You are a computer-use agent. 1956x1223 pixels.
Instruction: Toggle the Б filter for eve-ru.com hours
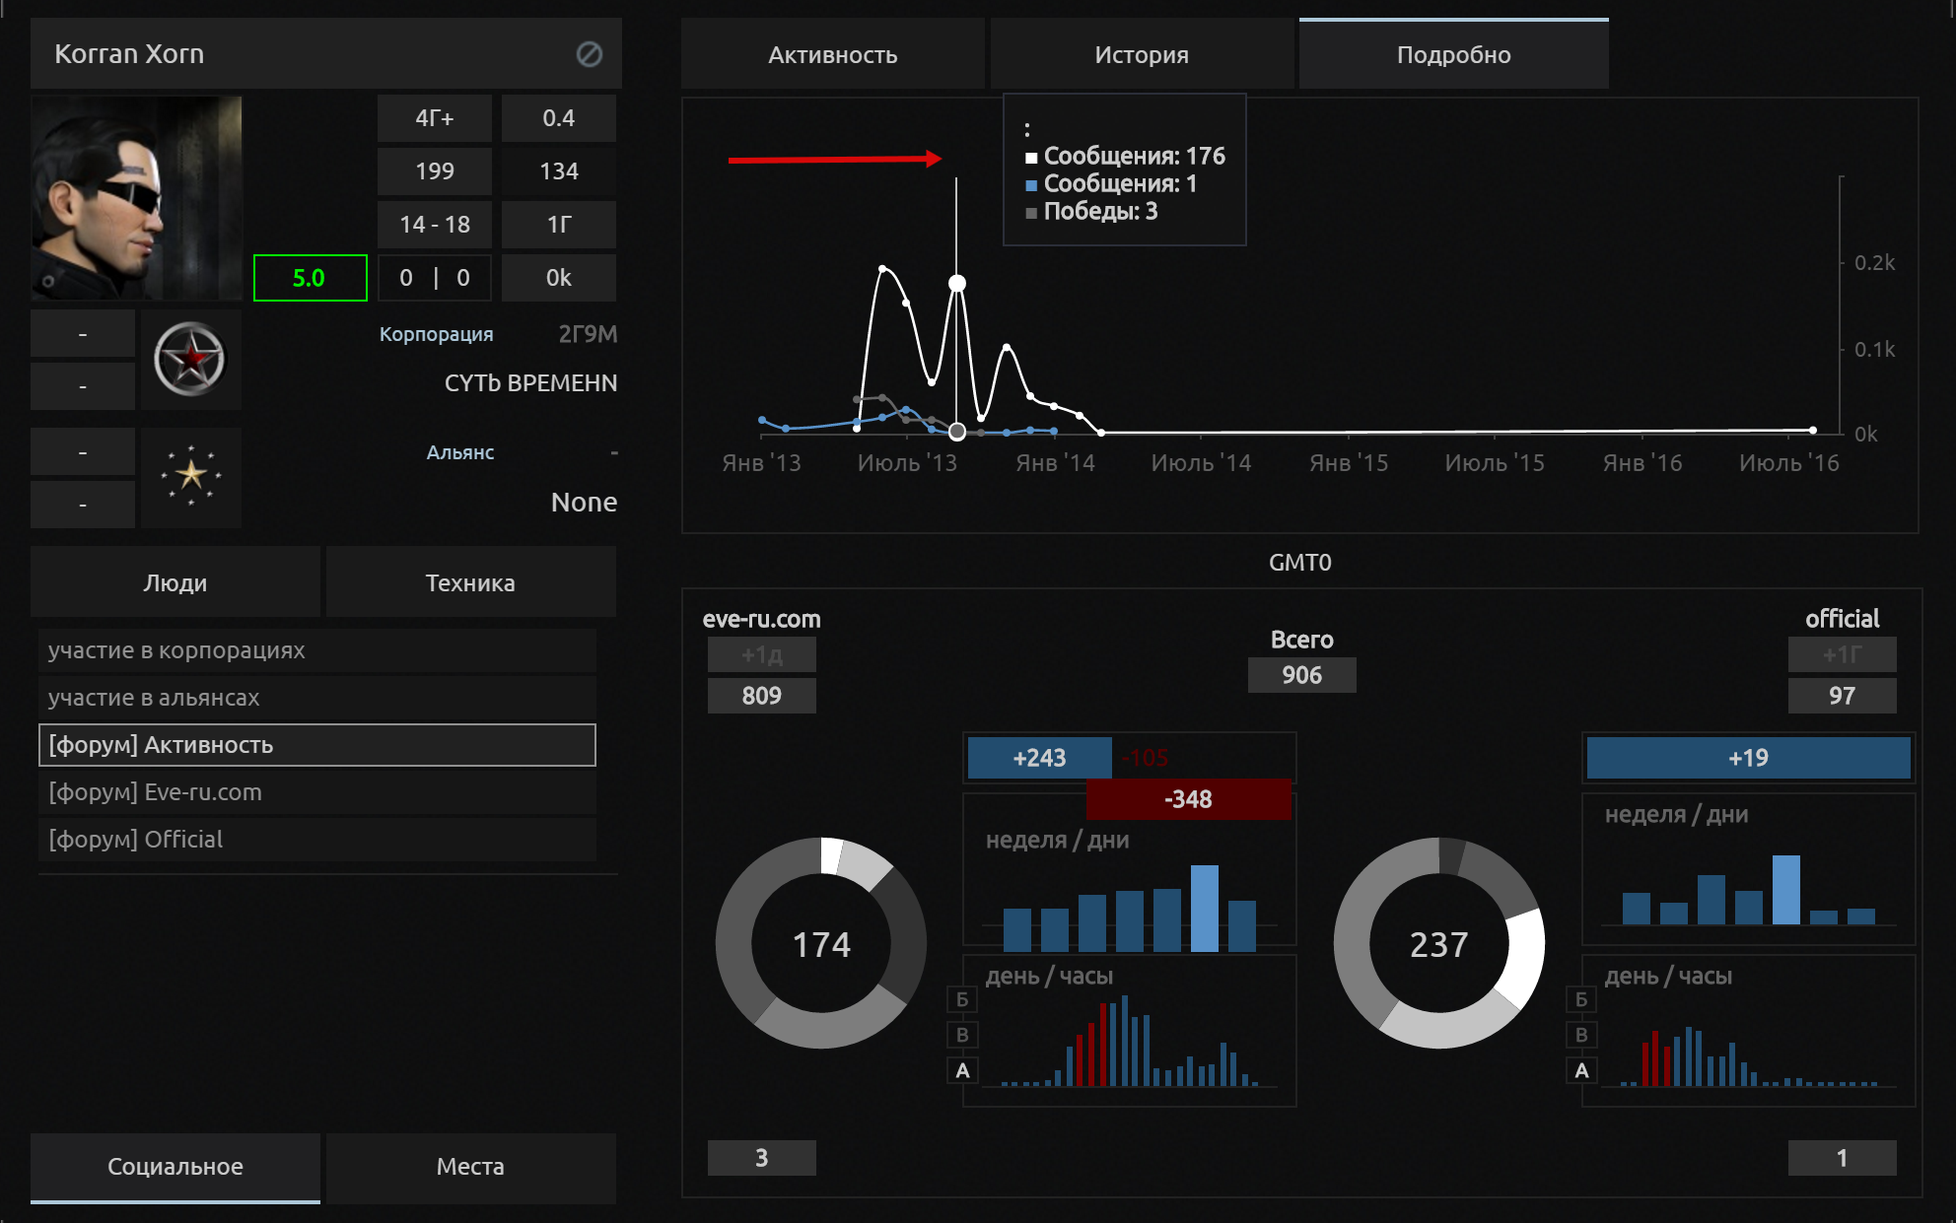tap(962, 999)
